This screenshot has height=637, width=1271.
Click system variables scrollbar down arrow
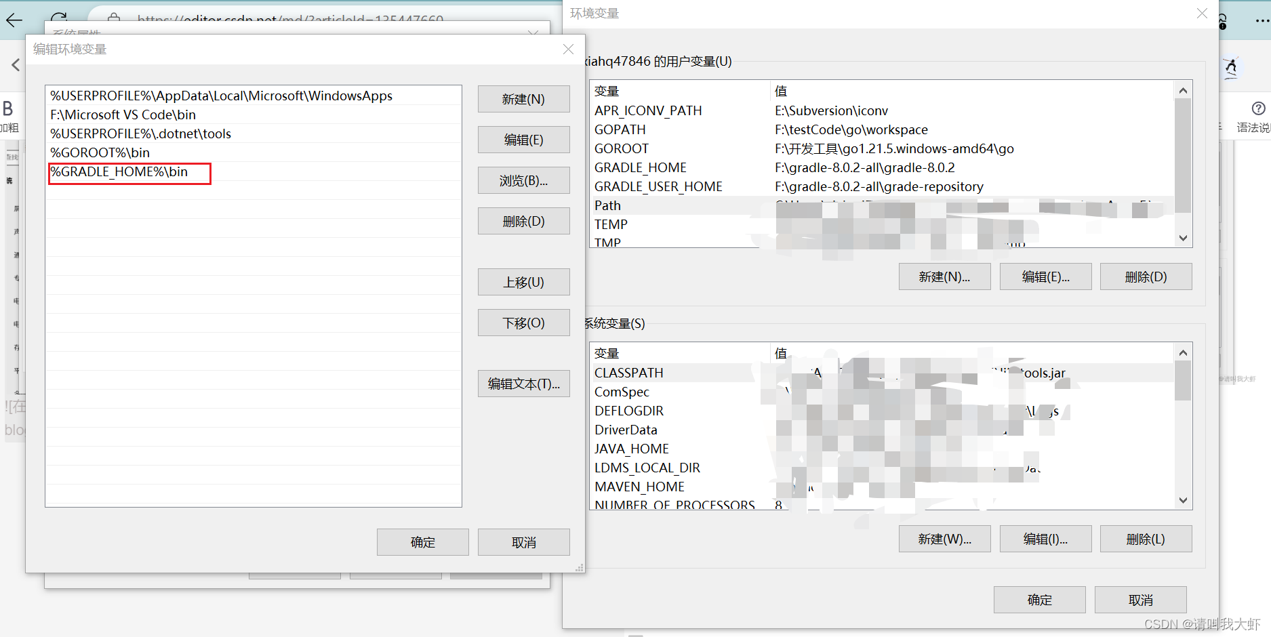pyautogui.click(x=1183, y=500)
